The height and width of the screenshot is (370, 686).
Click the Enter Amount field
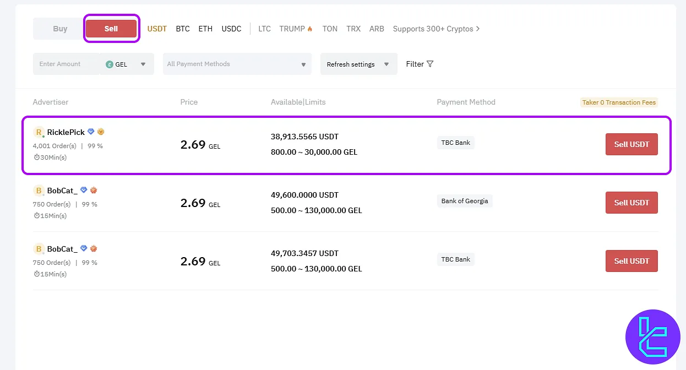click(66, 64)
